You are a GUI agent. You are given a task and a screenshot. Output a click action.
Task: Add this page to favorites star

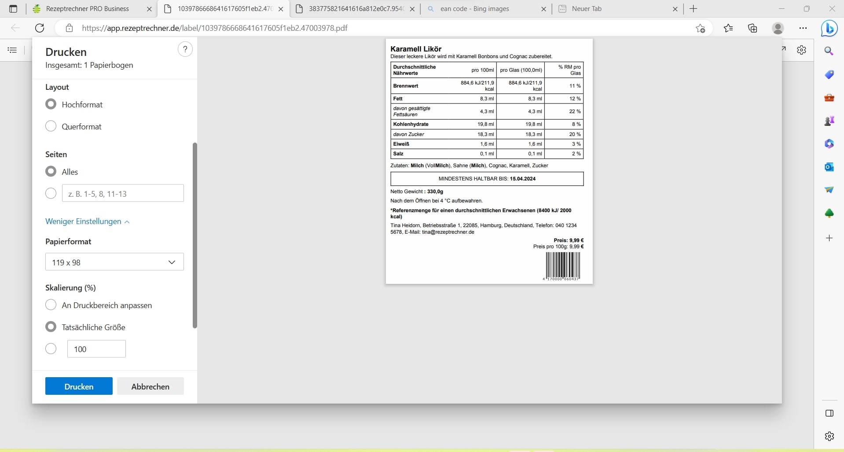[701, 28]
